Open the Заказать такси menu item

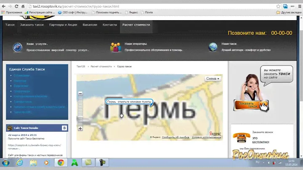pos(31,25)
